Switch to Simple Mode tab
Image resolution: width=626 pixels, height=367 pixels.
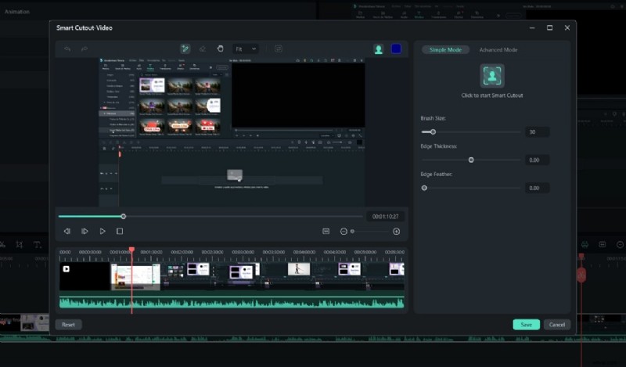pyautogui.click(x=445, y=49)
